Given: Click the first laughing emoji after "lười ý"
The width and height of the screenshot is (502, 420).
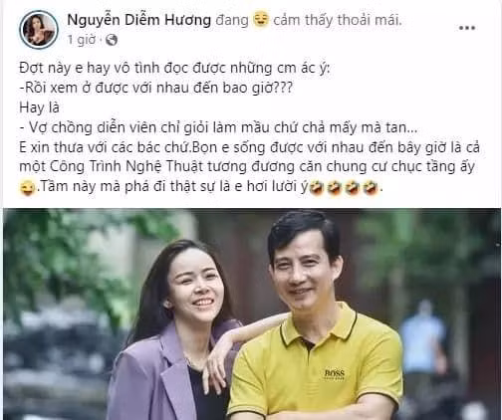Looking at the screenshot, I should (x=317, y=187).
